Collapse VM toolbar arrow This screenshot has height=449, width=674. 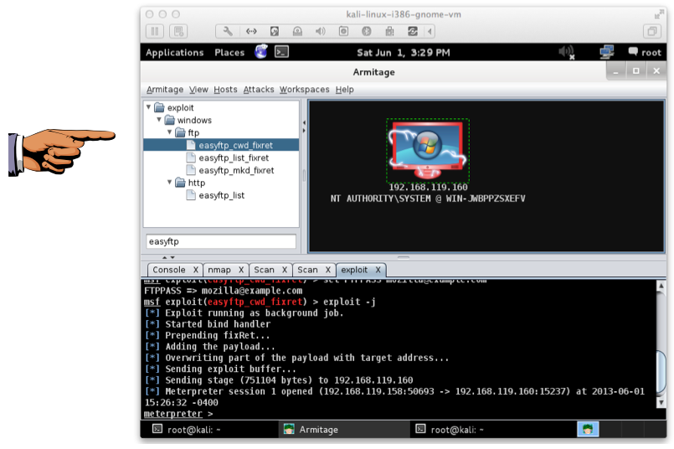[430, 31]
